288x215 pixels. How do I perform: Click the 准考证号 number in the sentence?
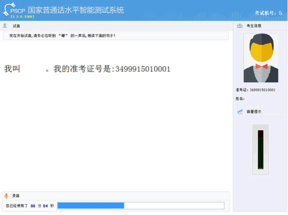click(141, 69)
